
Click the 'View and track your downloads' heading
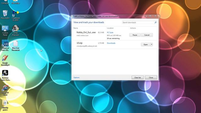click(x=89, y=22)
